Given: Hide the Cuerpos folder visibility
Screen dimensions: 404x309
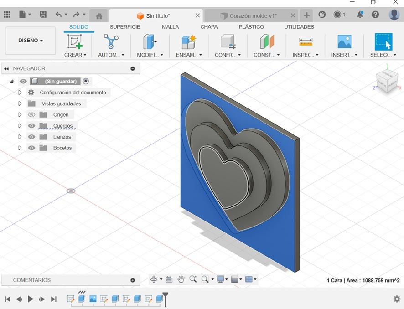Looking at the screenshot, I should [x=31, y=126].
